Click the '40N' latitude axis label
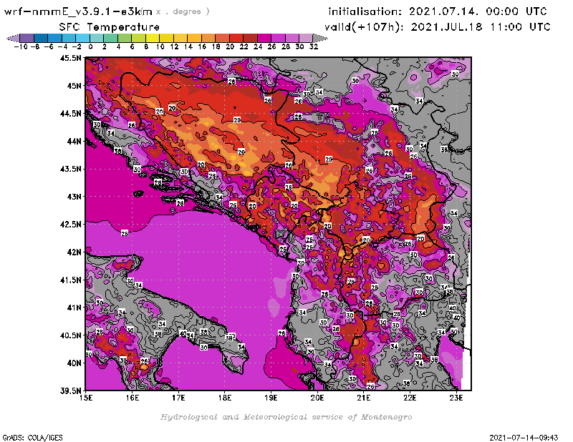 (74, 363)
